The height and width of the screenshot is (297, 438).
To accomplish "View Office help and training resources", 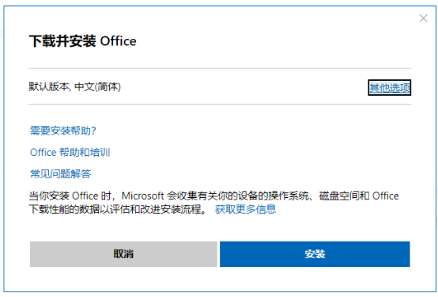I will (x=70, y=152).
